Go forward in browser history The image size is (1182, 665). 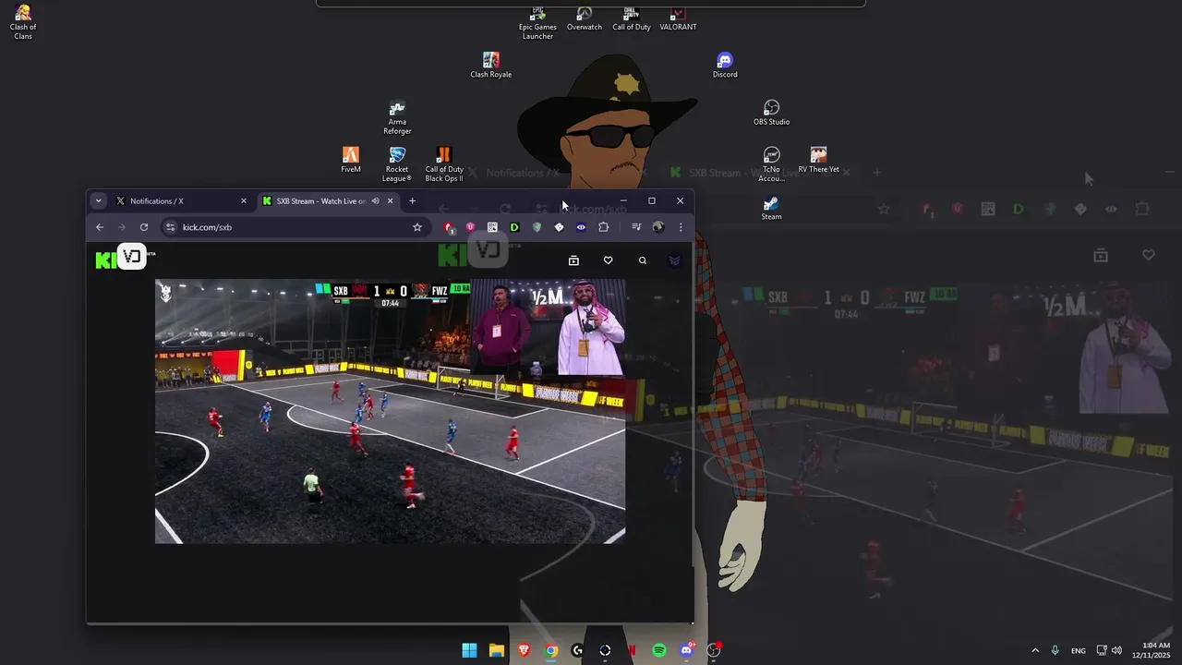(x=122, y=227)
